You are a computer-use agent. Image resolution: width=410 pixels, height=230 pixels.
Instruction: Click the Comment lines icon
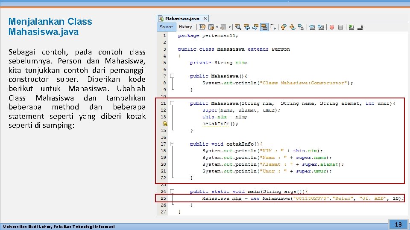pos(351,27)
